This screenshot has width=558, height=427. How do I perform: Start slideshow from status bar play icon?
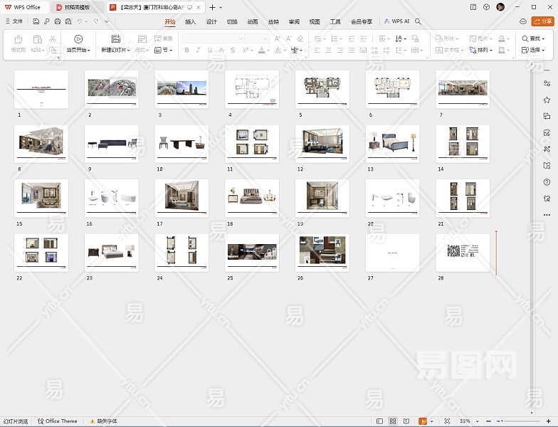pos(423,421)
